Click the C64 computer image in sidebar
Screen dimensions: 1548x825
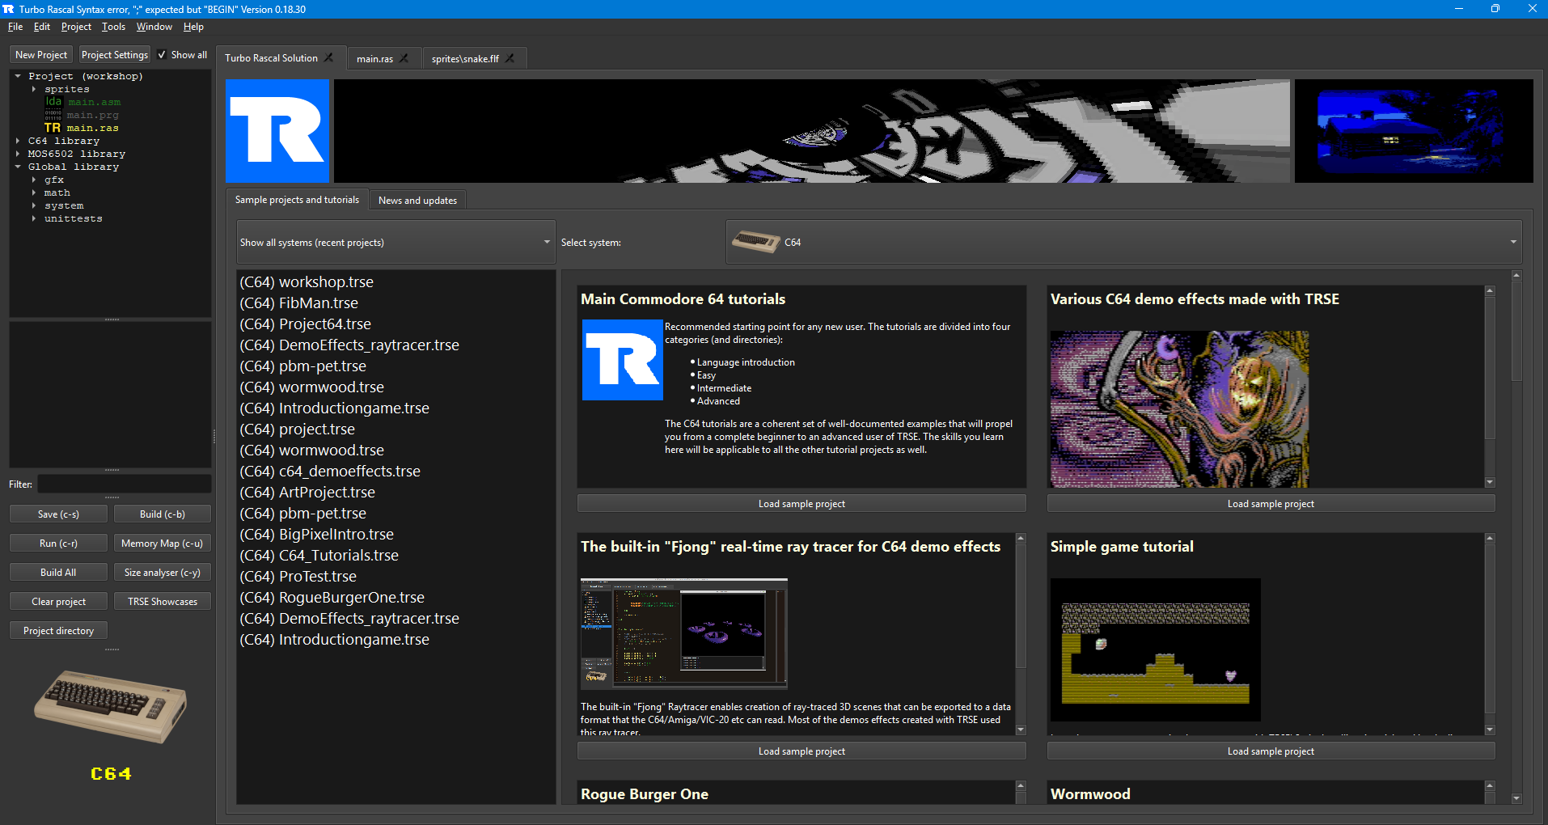pyautogui.click(x=111, y=705)
